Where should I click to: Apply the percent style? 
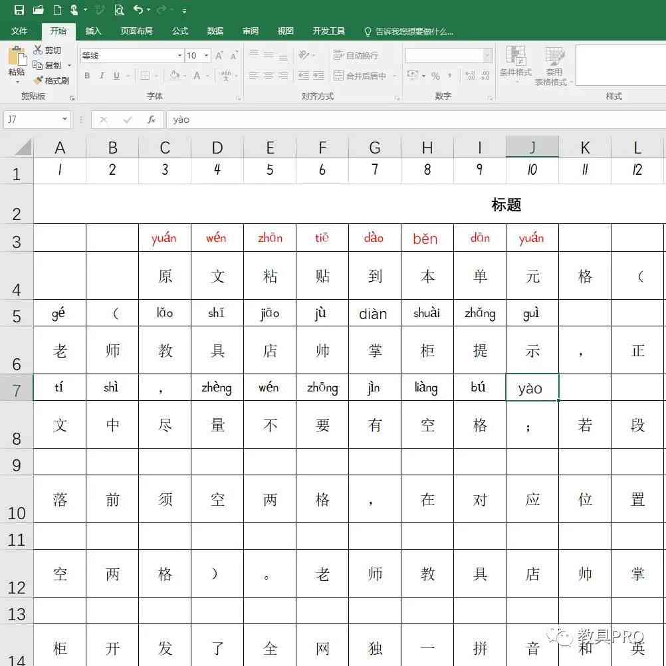(435, 76)
